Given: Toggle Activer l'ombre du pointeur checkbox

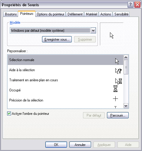Looking at the screenshot, I should pyautogui.click(x=9, y=114).
